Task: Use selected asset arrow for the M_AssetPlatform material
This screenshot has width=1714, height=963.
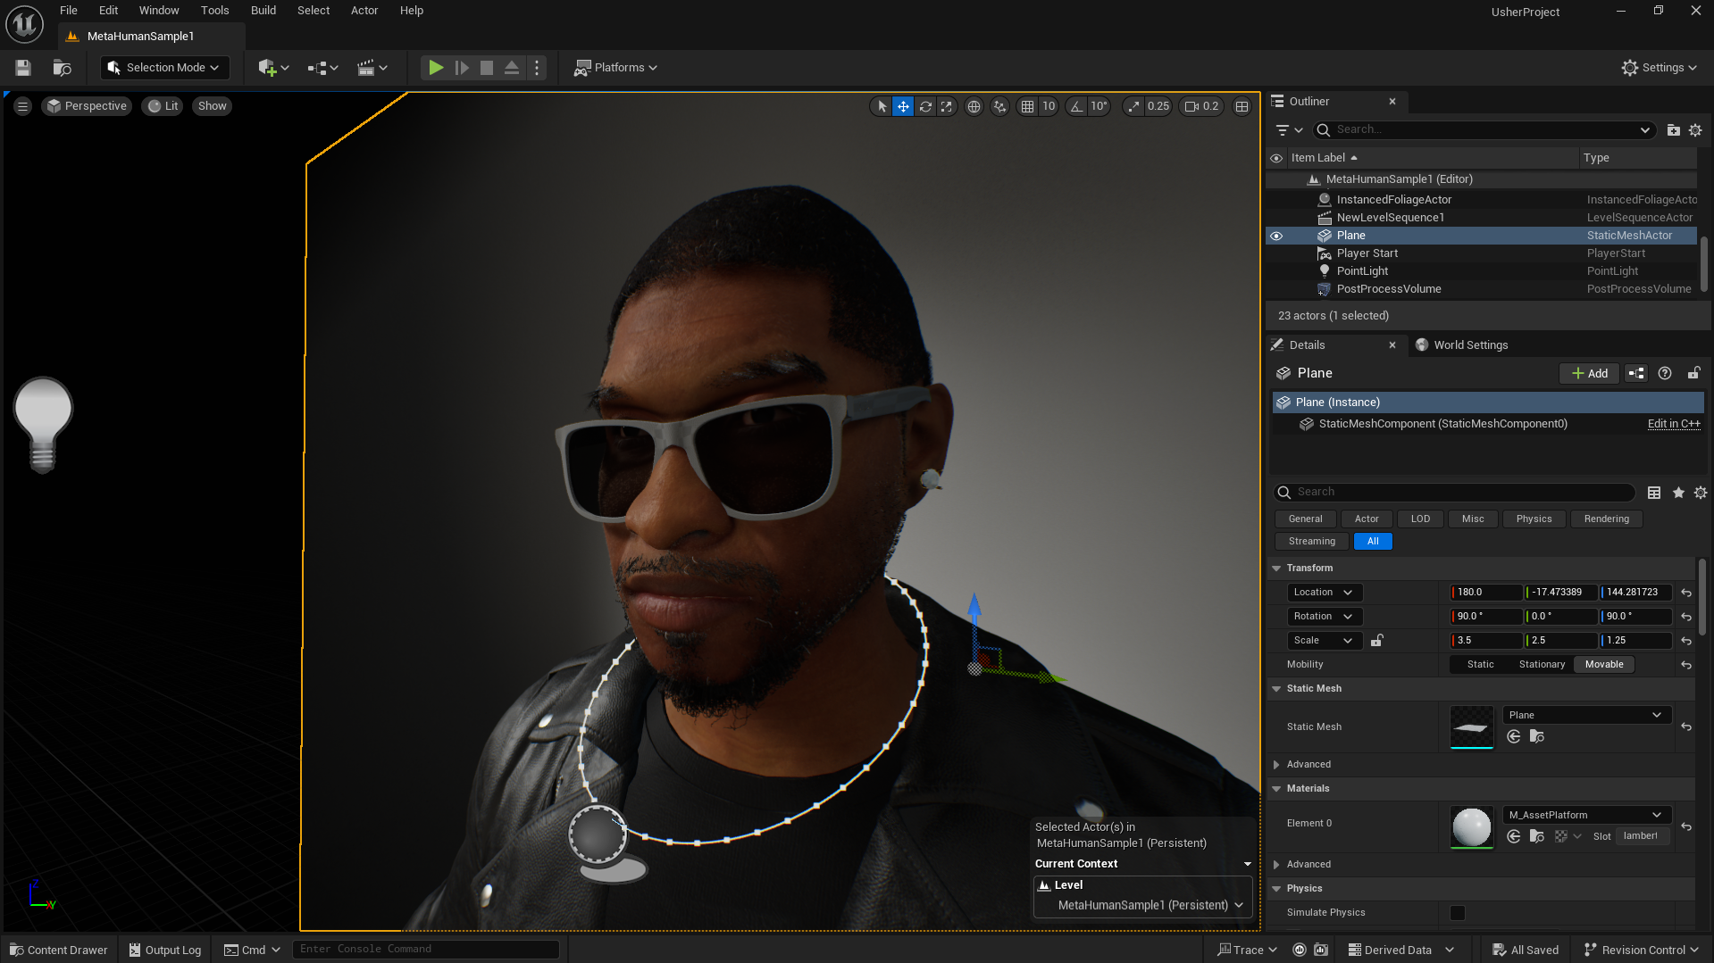Action: pyautogui.click(x=1514, y=836)
